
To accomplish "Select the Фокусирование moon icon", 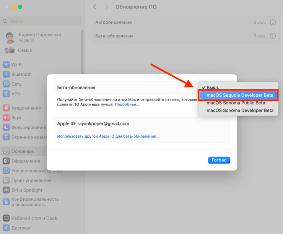I will click(x=6, y=127).
